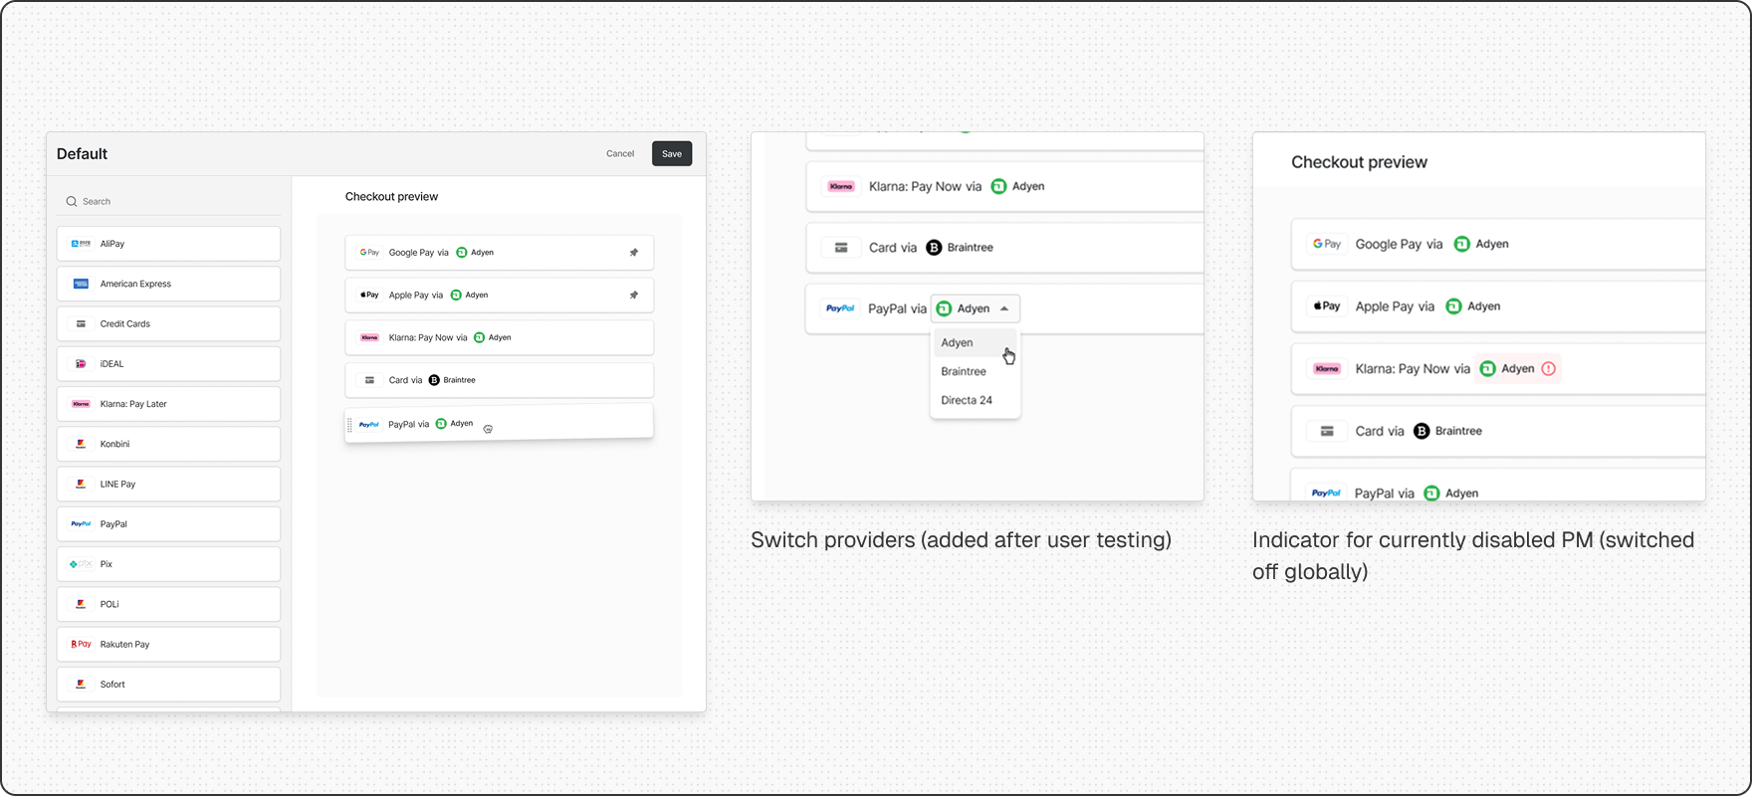The image size is (1752, 796).
Task: Click the AliPay logo icon in the list
Action: (x=81, y=244)
